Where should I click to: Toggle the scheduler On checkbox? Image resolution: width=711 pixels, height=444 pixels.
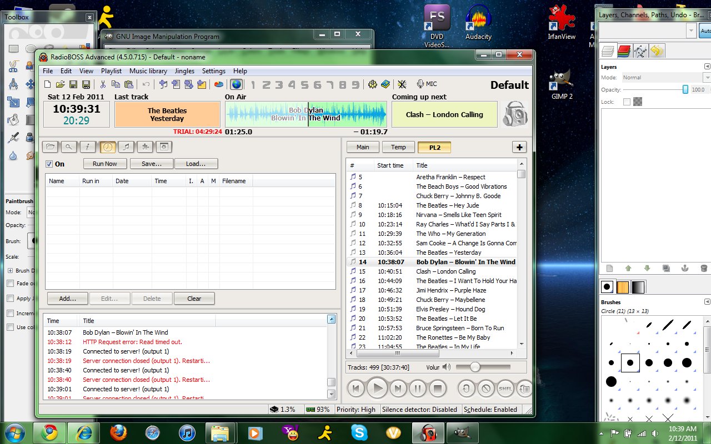pos(49,164)
